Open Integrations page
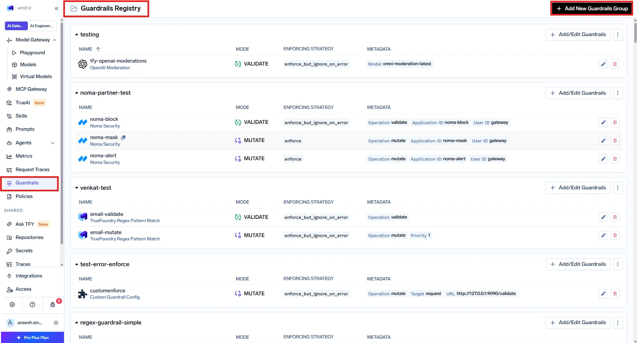637x343 pixels. [x=29, y=276]
